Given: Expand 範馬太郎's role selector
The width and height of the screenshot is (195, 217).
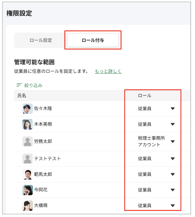Looking at the screenshot, I should pos(173,174).
